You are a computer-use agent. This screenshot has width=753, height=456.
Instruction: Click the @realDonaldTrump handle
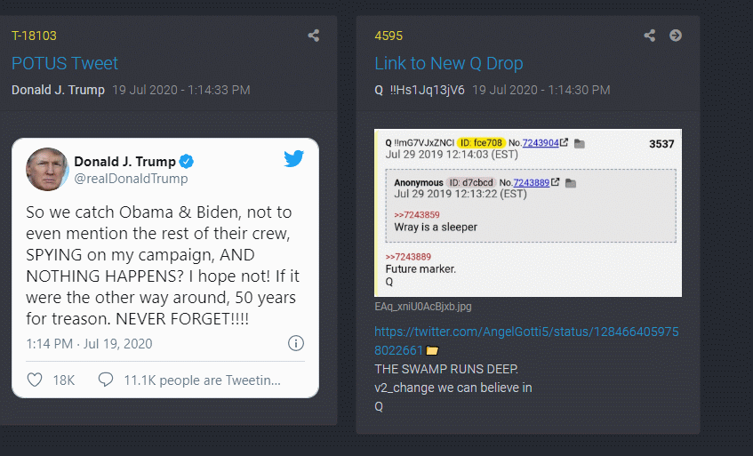(x=131, y=179)
